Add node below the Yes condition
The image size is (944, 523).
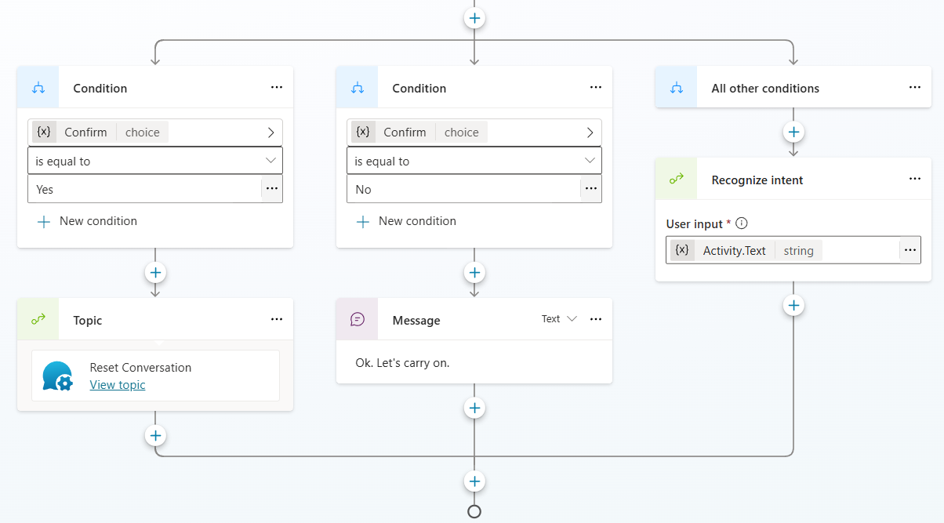155,273
